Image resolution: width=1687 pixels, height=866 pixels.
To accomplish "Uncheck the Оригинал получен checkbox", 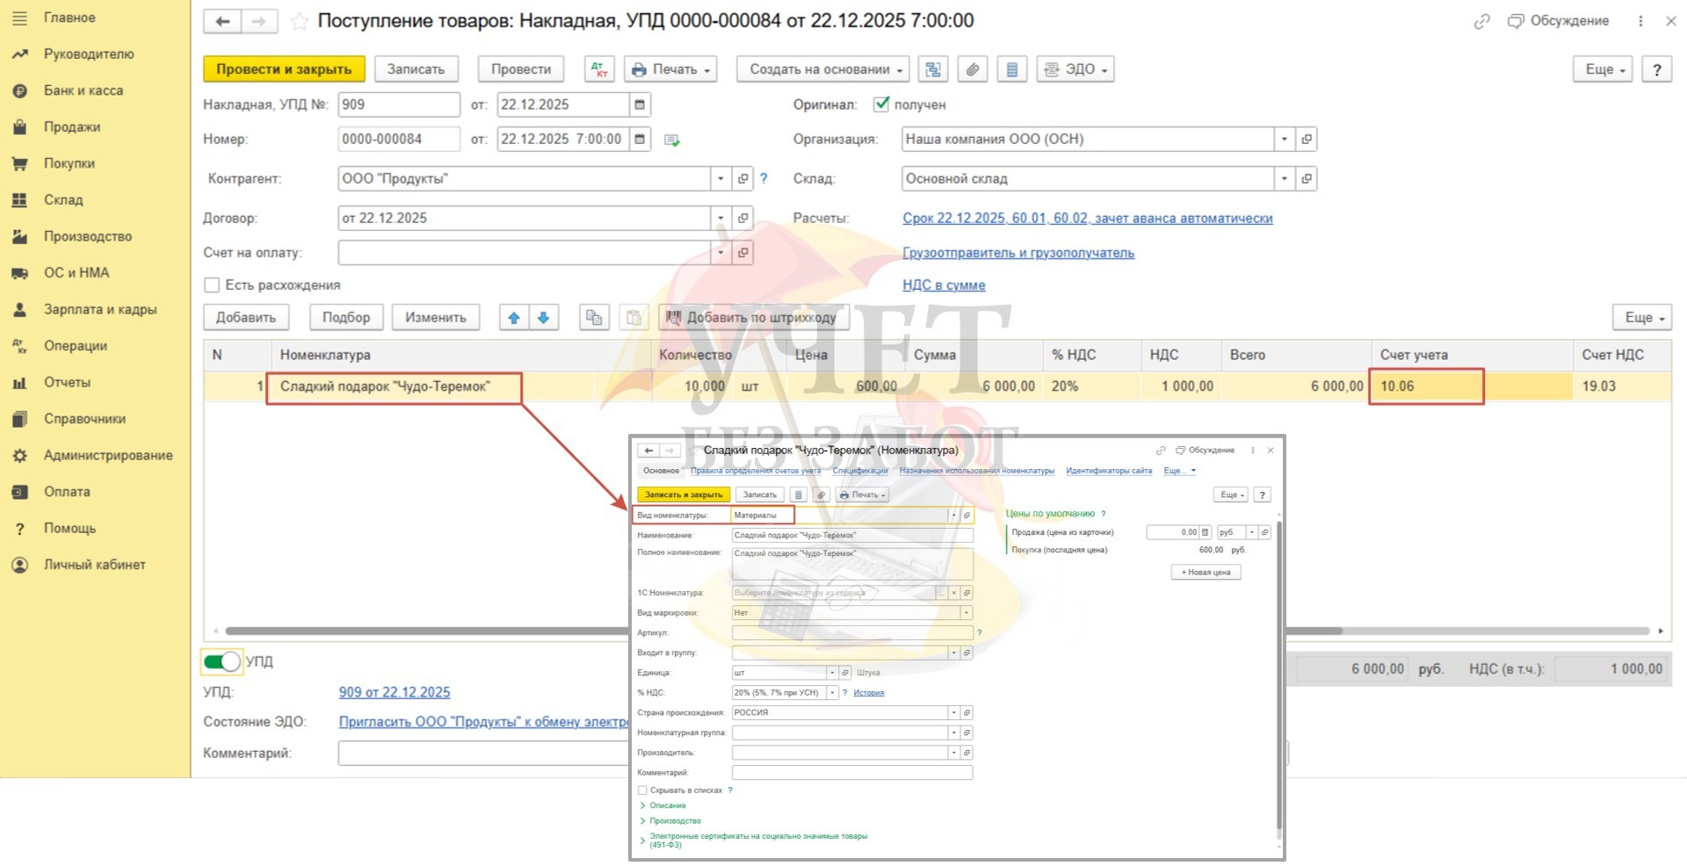I will coord(881,105).
